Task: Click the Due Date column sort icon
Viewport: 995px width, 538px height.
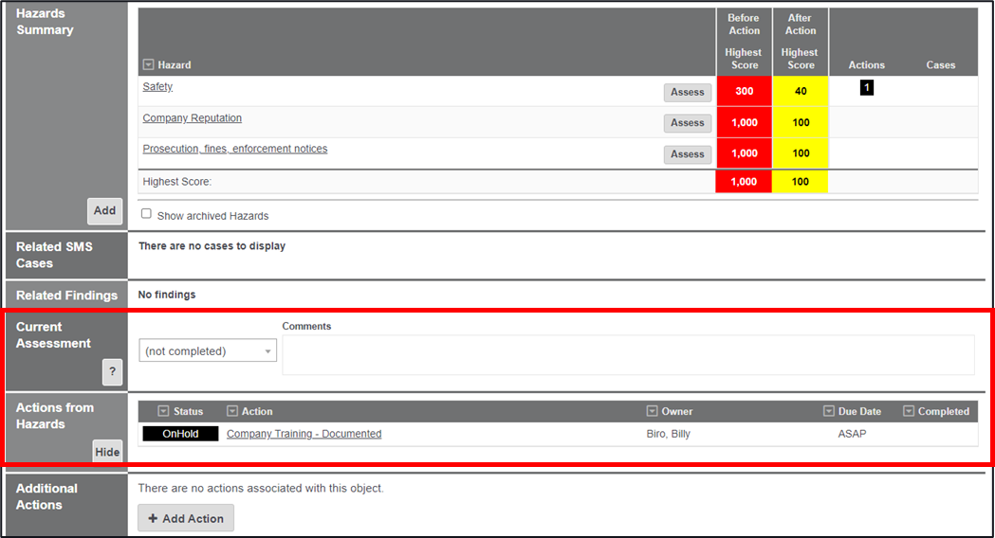Action: (828, 411)
